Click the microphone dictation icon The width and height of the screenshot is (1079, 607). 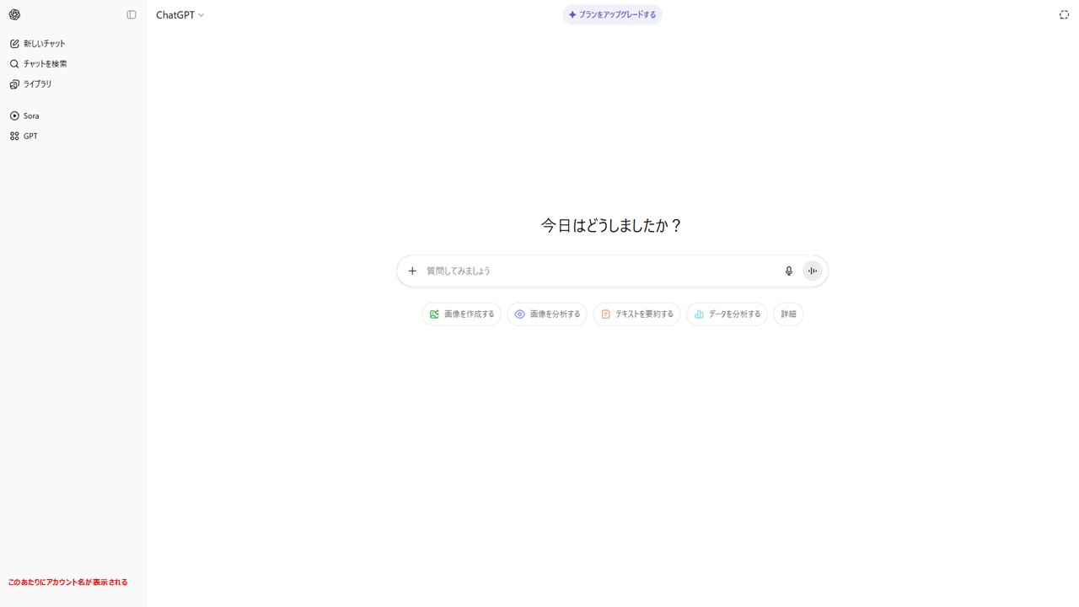(x=789, y=271)
